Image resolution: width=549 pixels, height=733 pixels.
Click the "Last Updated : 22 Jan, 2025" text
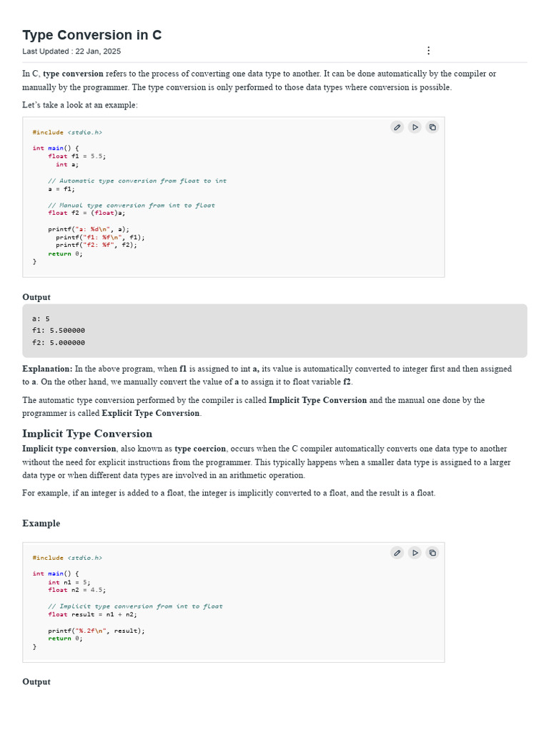pos(71,52)
